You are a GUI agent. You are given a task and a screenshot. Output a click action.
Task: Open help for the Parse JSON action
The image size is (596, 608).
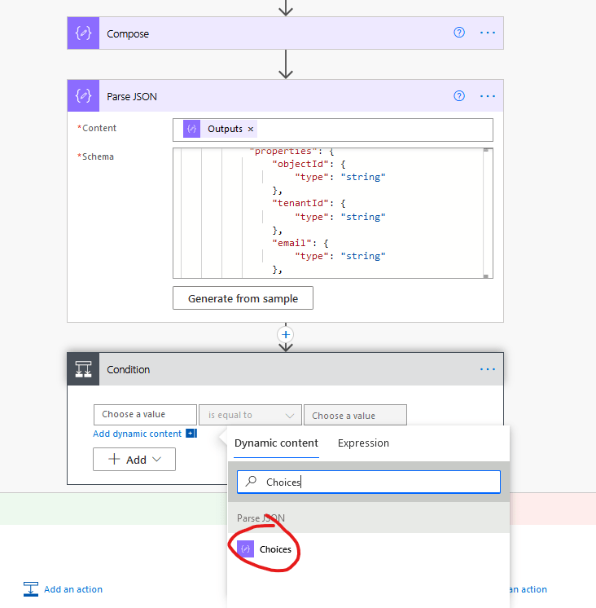click(x=459, y=96)
